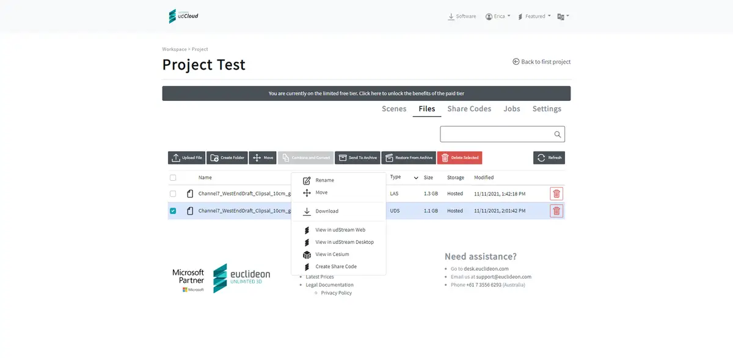Choose Rename from the context menu
The image size is (733, 358).
point(338,180)
